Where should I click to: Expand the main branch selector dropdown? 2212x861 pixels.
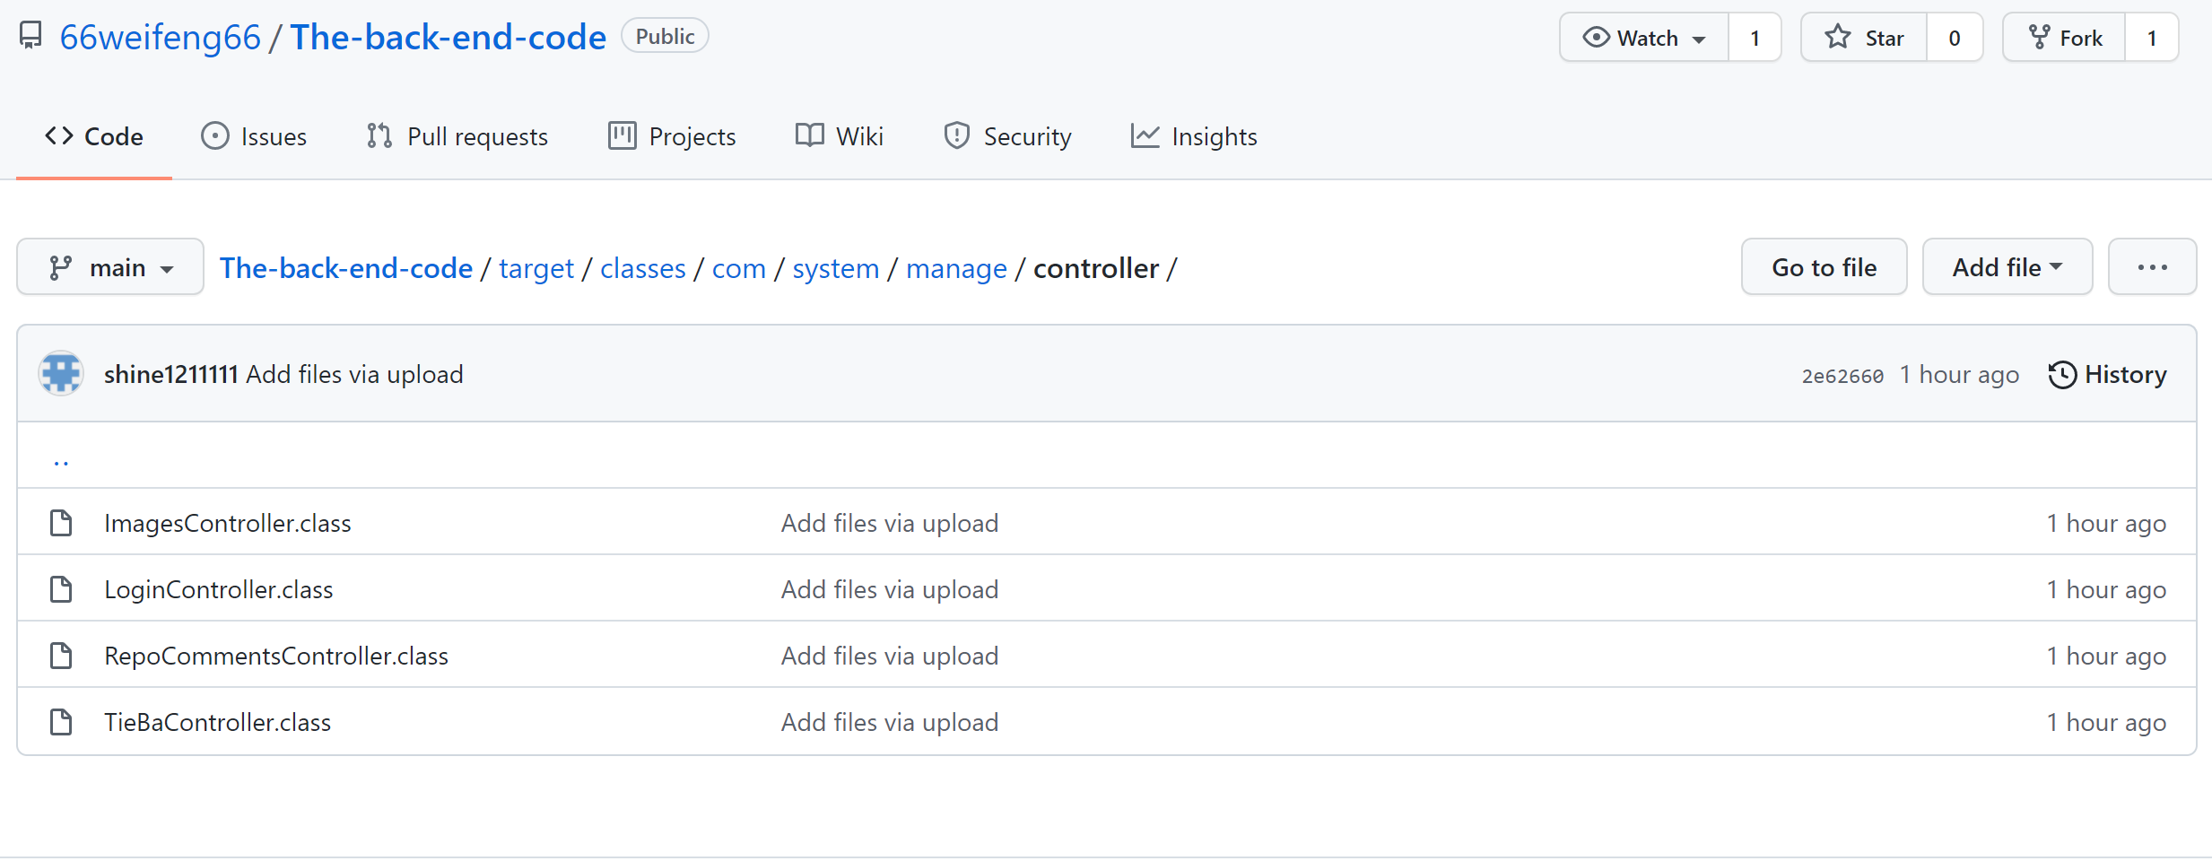coord(110,267)
